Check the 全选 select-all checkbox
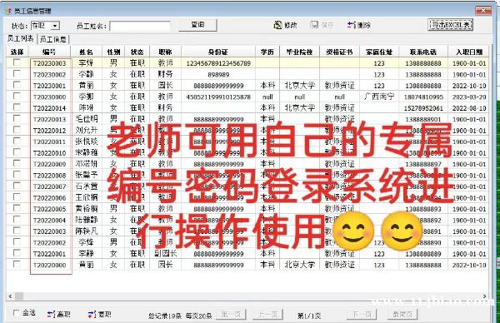This screenshot has width=500, height=323. coord(16,312)
